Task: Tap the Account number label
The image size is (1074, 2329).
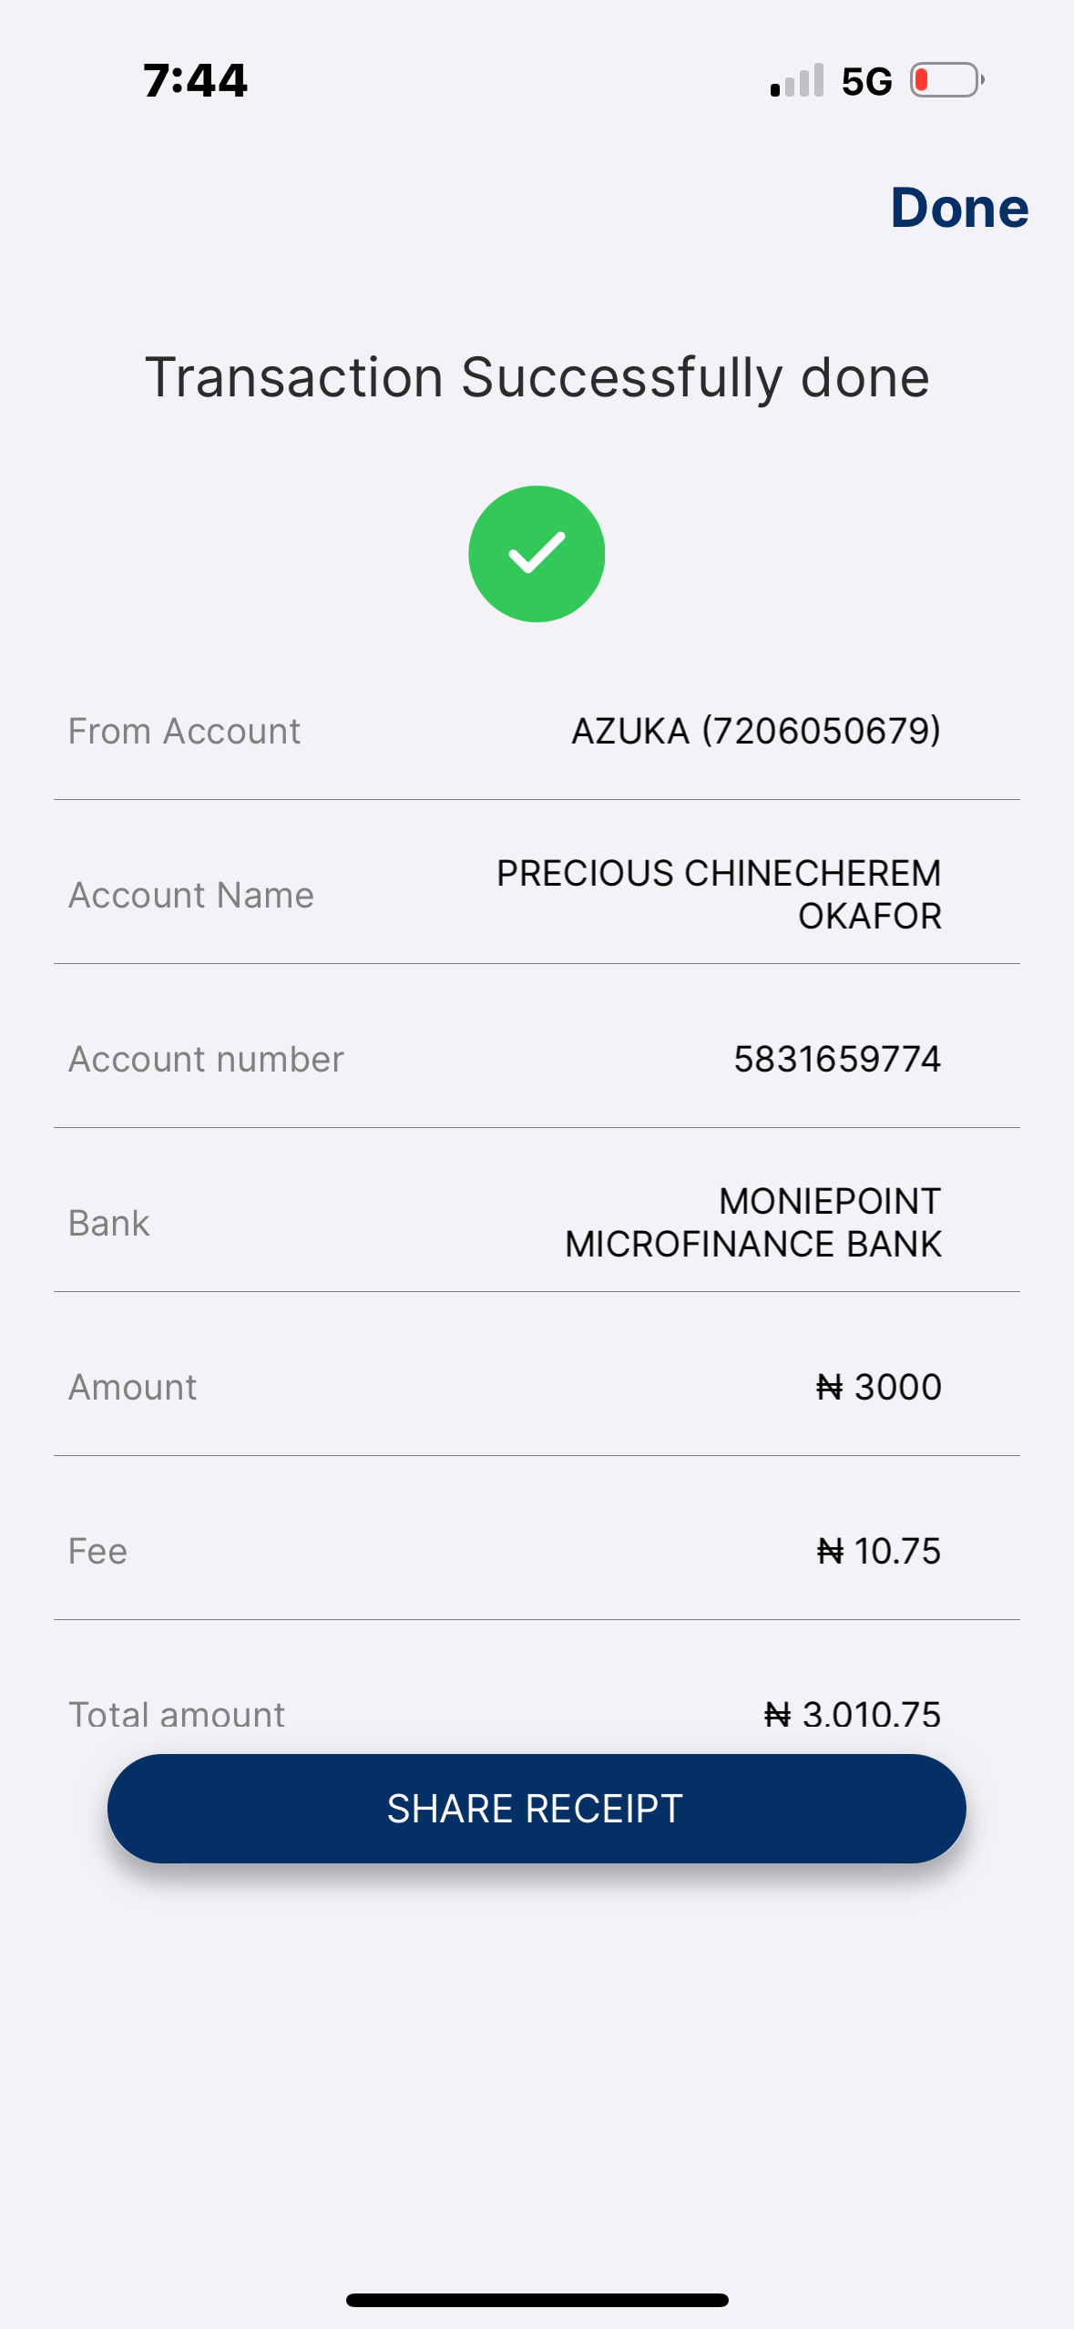Action: [206, 1059]
